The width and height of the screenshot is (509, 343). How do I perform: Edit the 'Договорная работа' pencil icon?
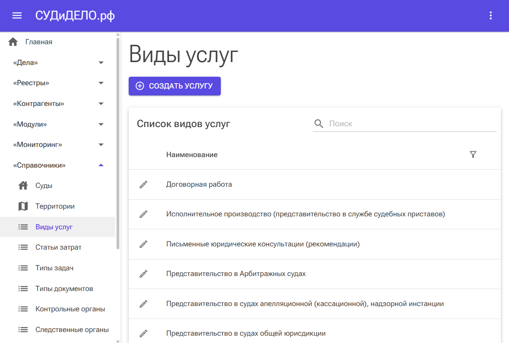(x=143, y=185)
